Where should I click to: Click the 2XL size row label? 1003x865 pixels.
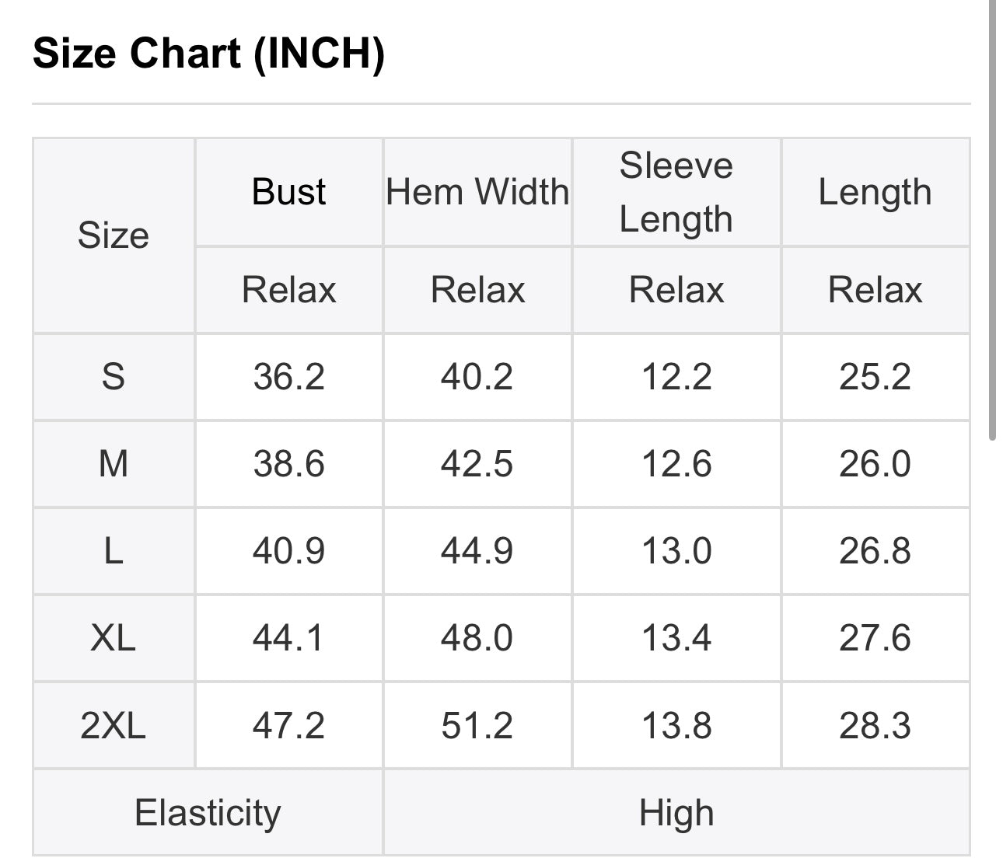pos(114,726)
